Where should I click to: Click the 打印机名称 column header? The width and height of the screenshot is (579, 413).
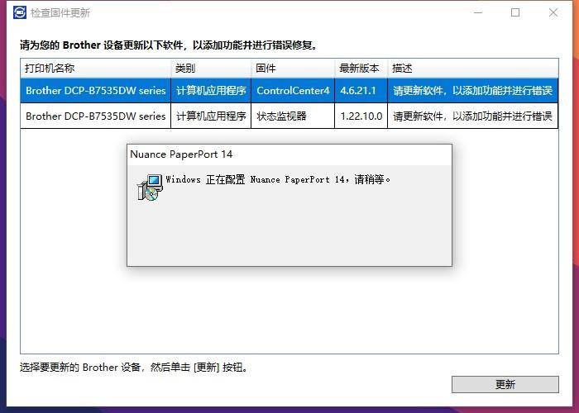click(96, 69)
